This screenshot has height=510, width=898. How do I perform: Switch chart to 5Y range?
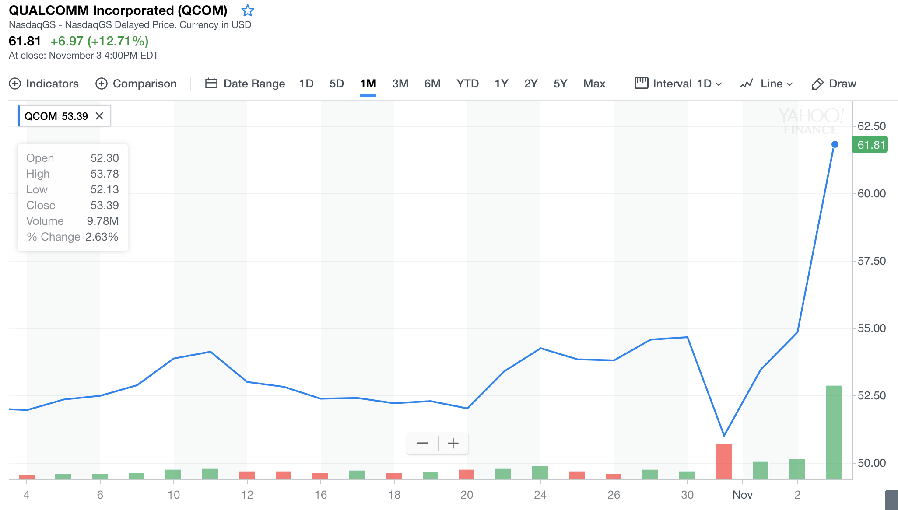click(560, 84)
